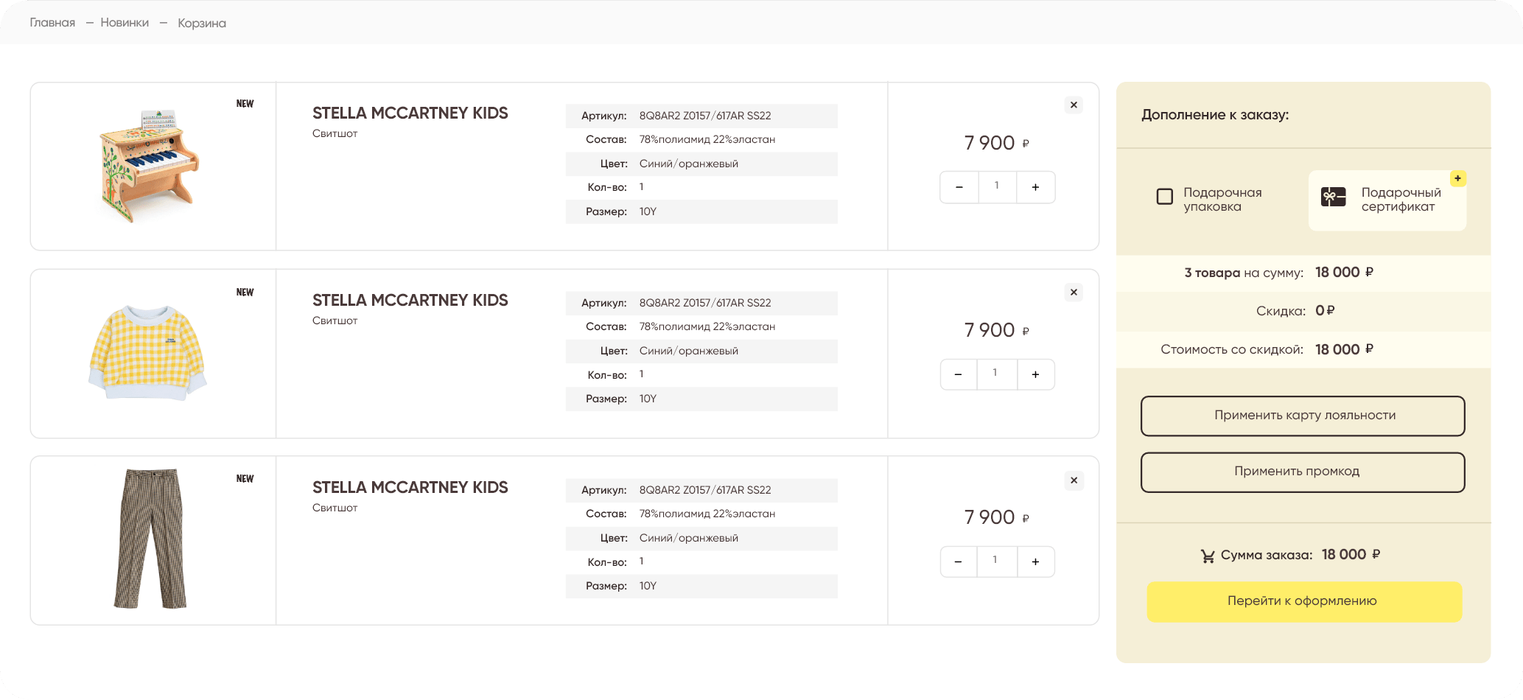Open the toy piano product thumbnail
This screenshot has width=1523, height=700.
[x=149, y=166]
